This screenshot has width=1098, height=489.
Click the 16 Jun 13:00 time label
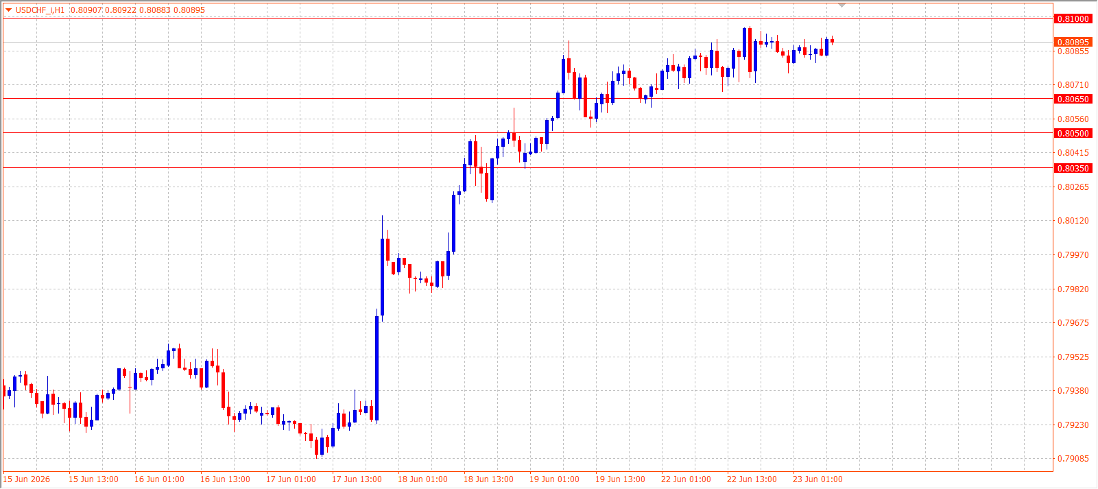pos(225,479)
